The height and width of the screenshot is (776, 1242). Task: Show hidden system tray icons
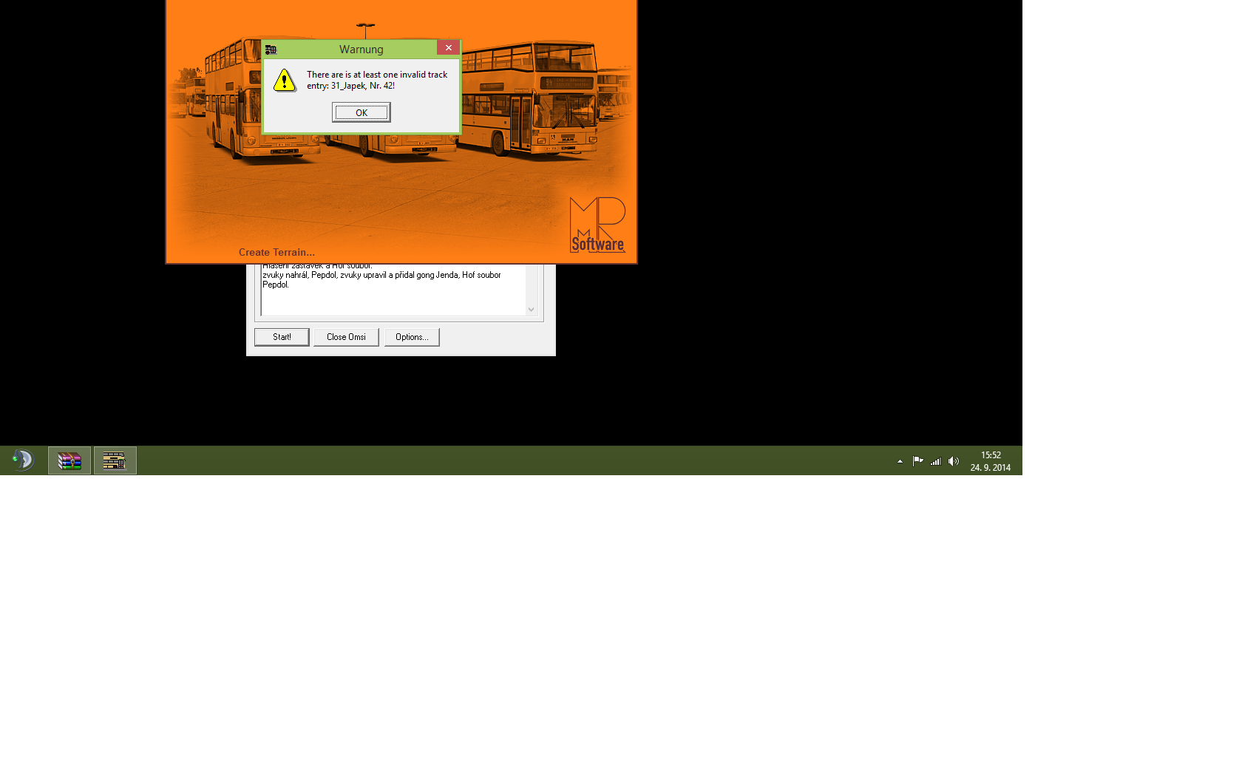pos(900,461)
